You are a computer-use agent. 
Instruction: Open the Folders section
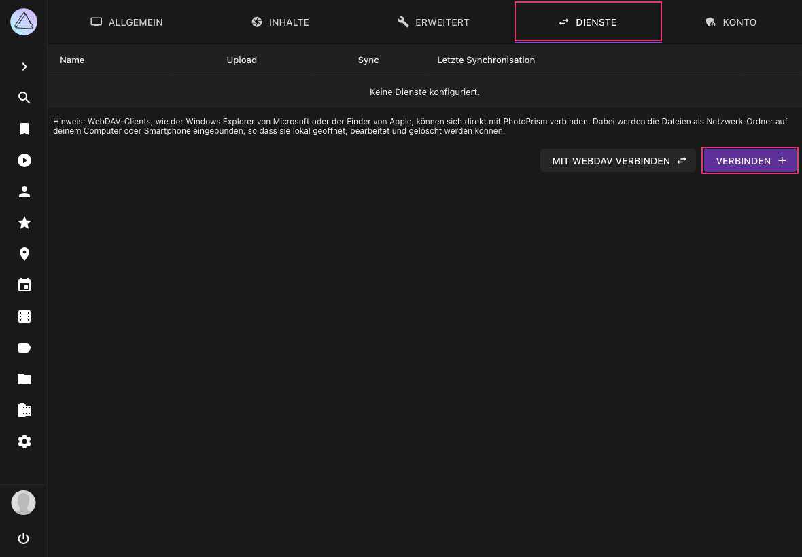point(24,379)
